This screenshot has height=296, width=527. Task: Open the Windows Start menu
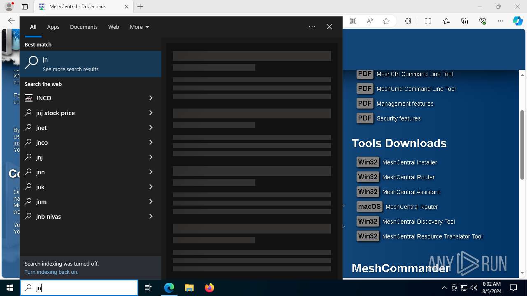[10, 288]
